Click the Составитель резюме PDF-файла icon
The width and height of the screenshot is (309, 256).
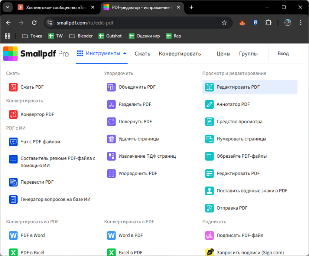[x=13, y=159]
